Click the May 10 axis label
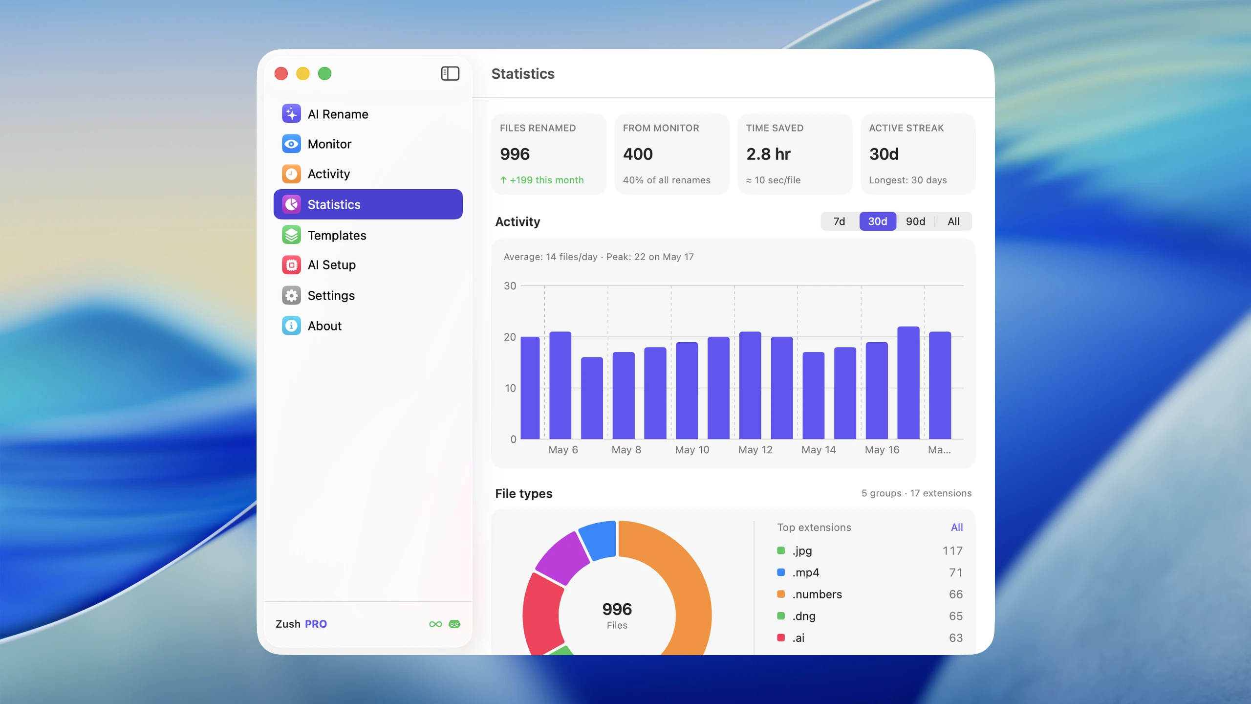 (692, 450)
